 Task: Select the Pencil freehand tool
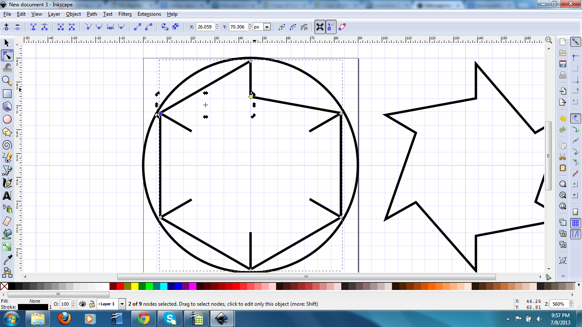pos(7,158)
